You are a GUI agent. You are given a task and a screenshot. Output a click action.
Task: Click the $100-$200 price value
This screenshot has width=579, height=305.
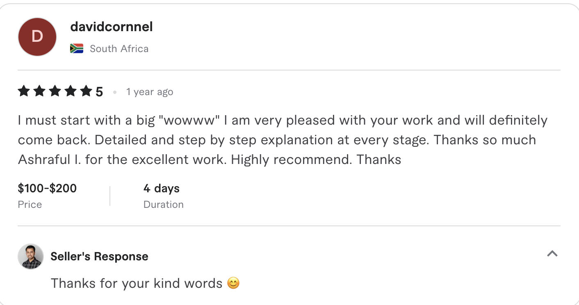tap(47, 188)
